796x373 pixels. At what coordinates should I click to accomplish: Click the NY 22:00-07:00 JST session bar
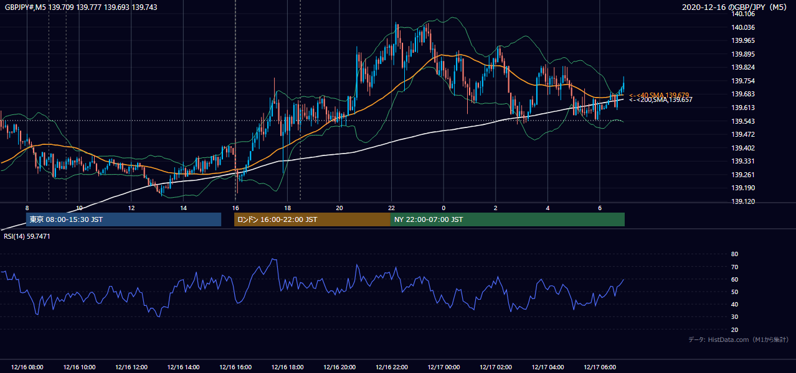click(x=508, y=219)
